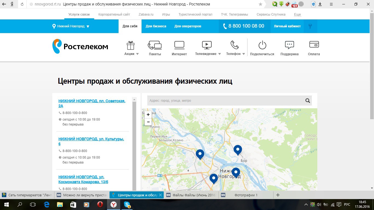Open Opera from the taskbar
Image resolution: width=374 pixels, height=210 pixels.
(100, 204)
